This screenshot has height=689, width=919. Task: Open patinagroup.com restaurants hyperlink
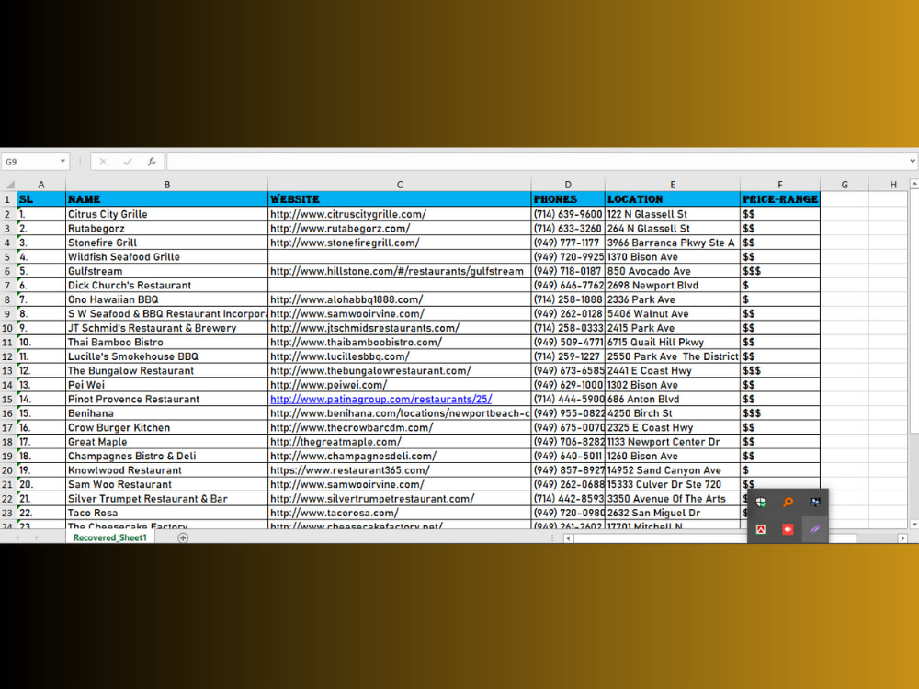[381, 399]
